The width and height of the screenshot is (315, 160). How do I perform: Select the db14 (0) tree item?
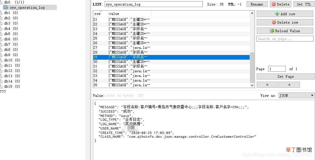coord(12,81)
